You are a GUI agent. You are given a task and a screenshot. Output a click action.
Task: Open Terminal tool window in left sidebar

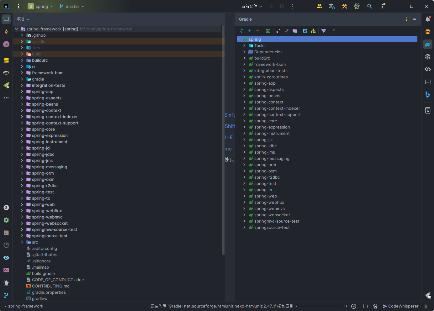[6, 270]
